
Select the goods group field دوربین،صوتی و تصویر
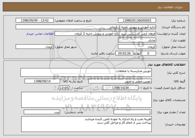120,81
